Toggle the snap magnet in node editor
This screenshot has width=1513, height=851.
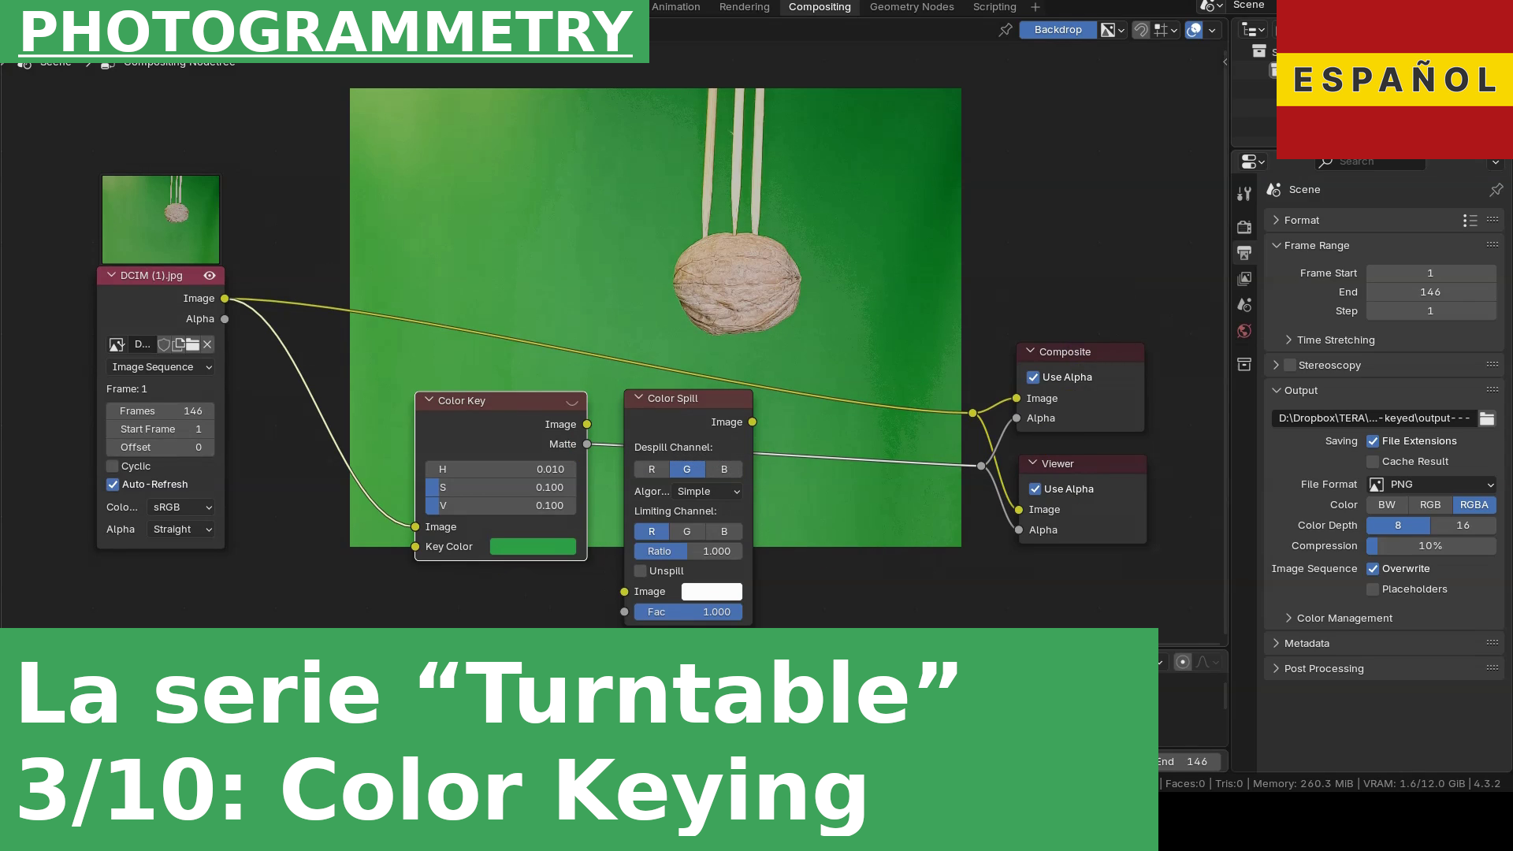click(1141, 30)
